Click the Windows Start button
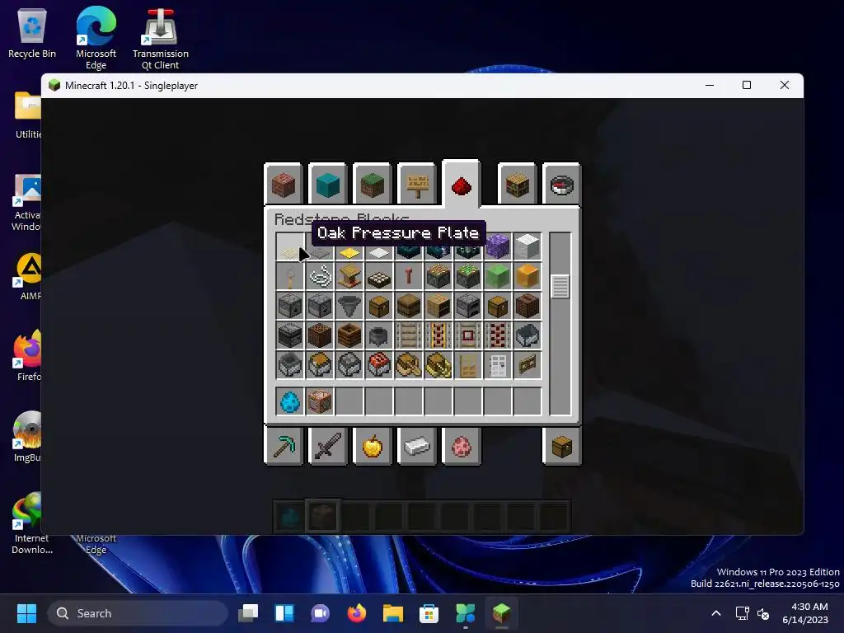 coord(26,613)
